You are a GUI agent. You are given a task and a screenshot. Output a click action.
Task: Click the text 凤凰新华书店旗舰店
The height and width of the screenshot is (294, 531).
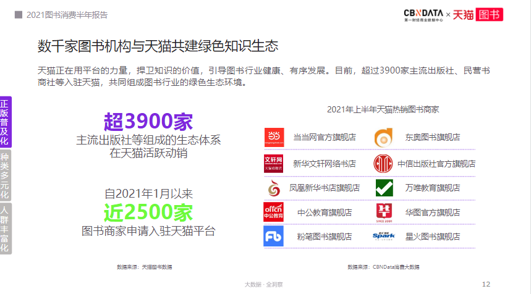[x=325, y=188]
